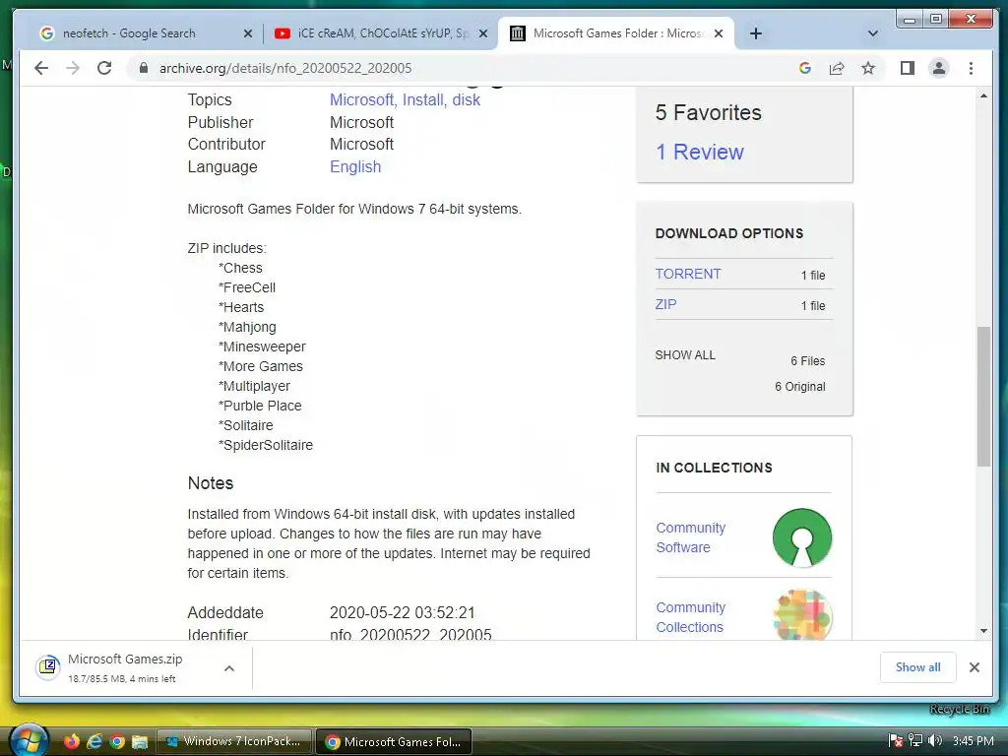
Task: Open the network tray icon
Action: (914, 741)
